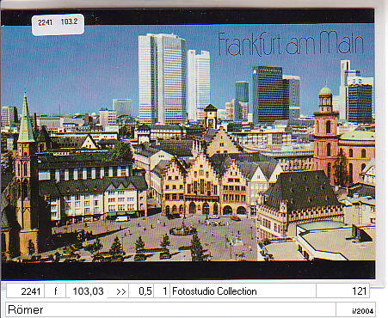
Task: Click the dark glass twin towers
Action: click(274, 95)
